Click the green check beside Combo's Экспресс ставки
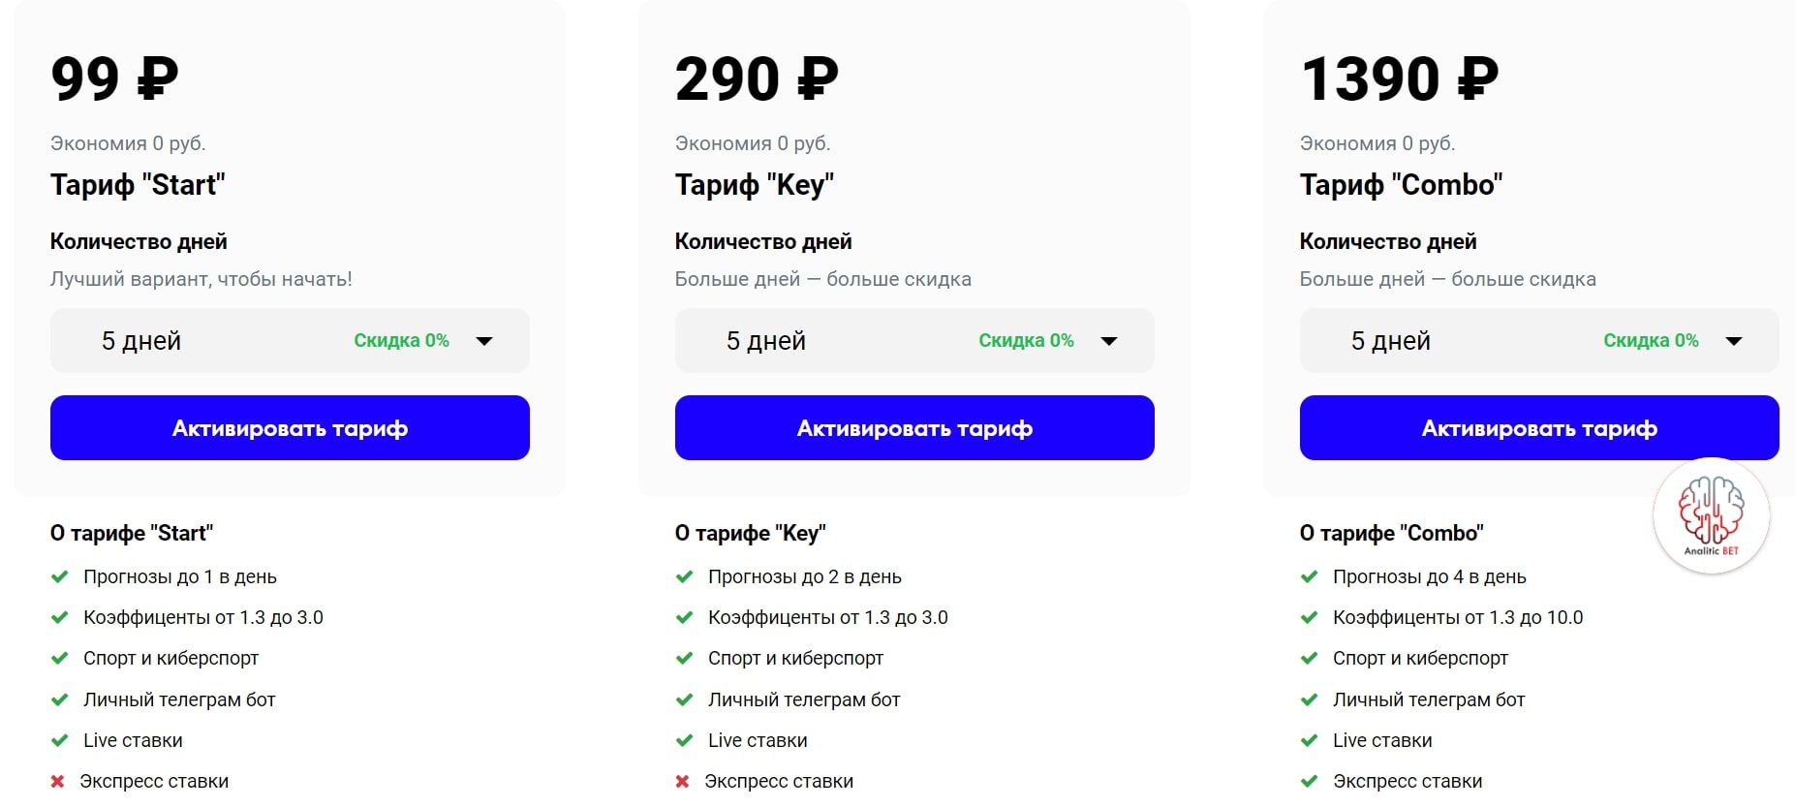The image size is (1795, 808). click(x=1309, y=781)
